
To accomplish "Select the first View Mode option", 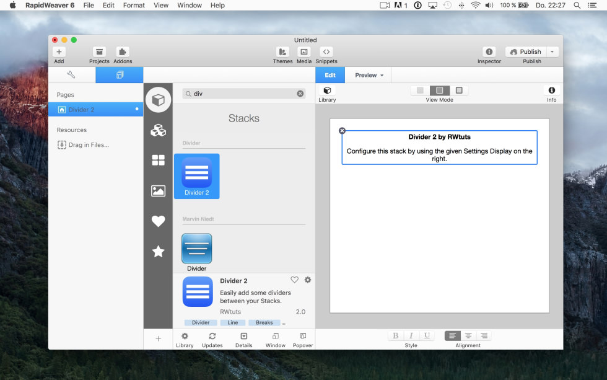I will [x=420, y=91].
